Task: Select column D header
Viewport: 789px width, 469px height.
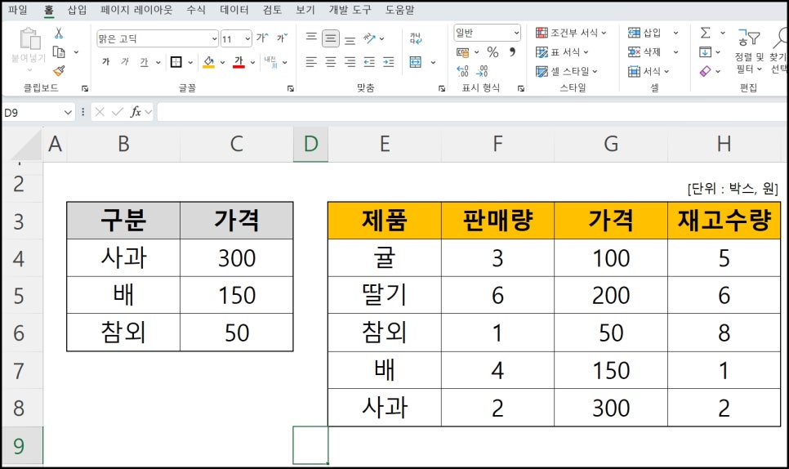Action: click(x=311, y=144)
